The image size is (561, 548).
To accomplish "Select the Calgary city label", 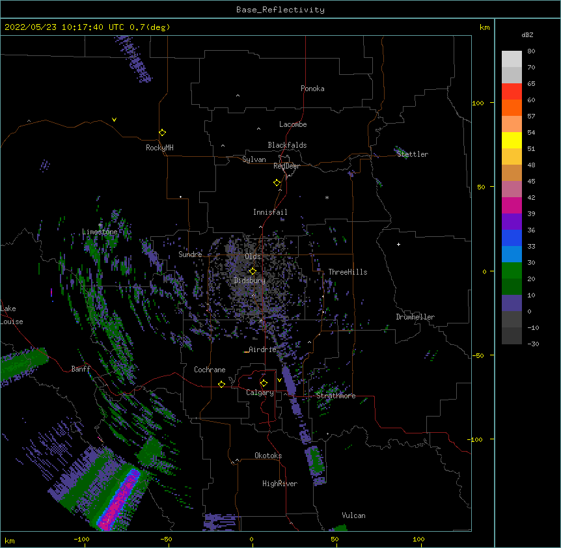I will (260, 392).
